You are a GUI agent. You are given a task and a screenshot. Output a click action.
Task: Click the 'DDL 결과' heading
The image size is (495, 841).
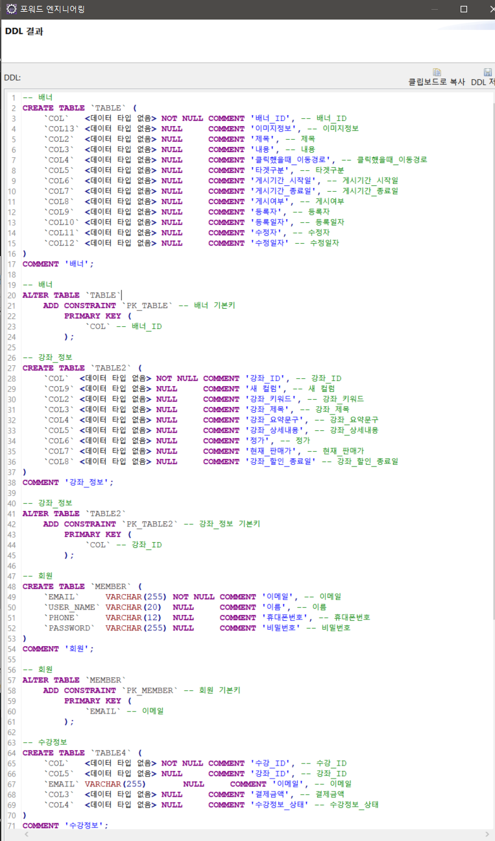(24, 31)
